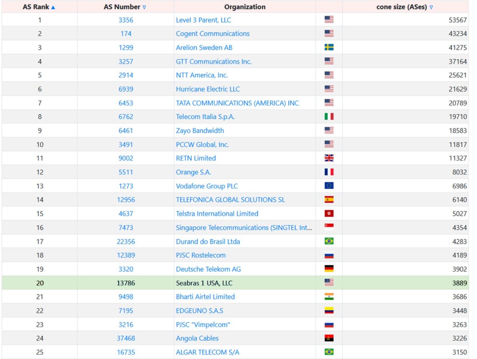Open AS number 174 link
The image size is (477, 359).
point(126,34)
